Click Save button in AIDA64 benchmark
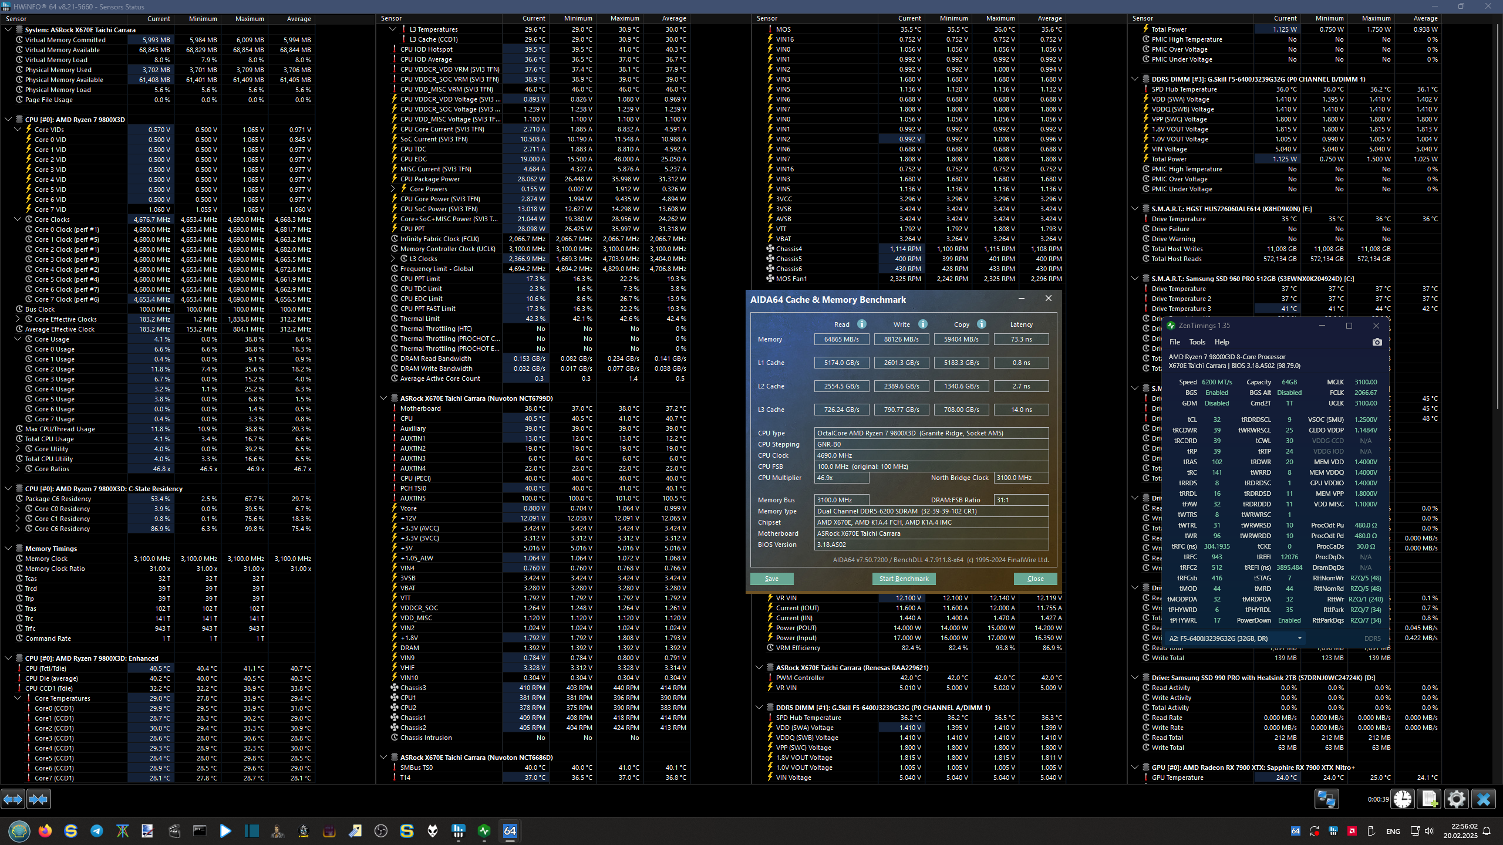1503x845 pixels. pos(771,579)
